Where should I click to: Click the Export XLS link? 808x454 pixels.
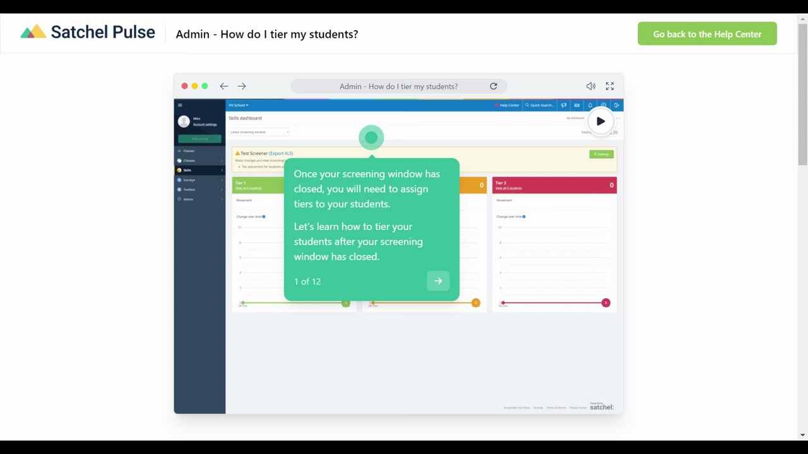pyautogui.click(x=281, y=153)
